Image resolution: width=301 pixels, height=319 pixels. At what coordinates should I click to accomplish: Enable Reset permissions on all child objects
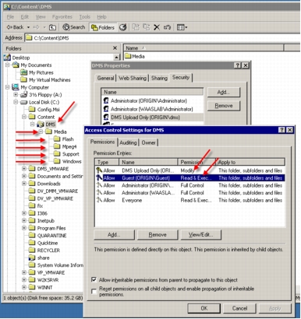(94, 291)
